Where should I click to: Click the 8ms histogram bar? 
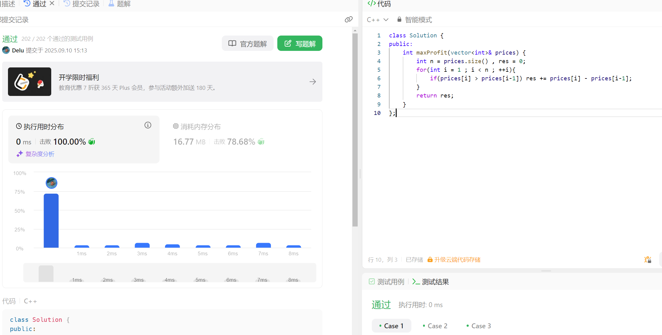[x=294, y=246]
